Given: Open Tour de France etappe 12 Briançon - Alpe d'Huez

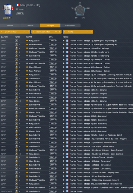Looking at the screenshot, I should [x=92, y=146].
